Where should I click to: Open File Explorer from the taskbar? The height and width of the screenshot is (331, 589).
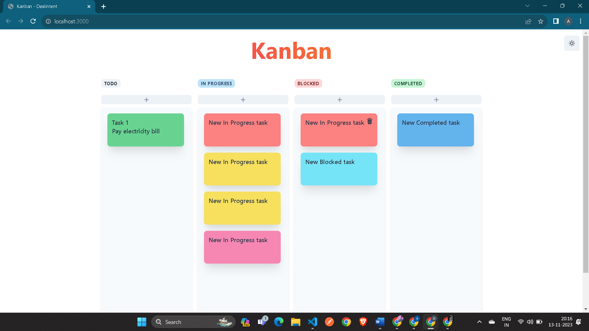click(295, 322)
